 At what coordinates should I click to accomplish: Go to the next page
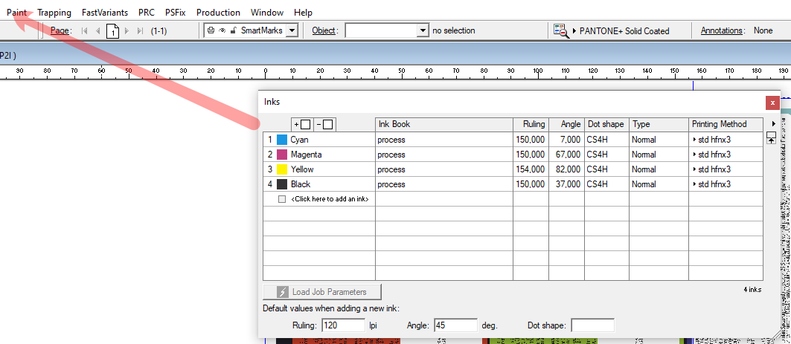click(127, 30)
